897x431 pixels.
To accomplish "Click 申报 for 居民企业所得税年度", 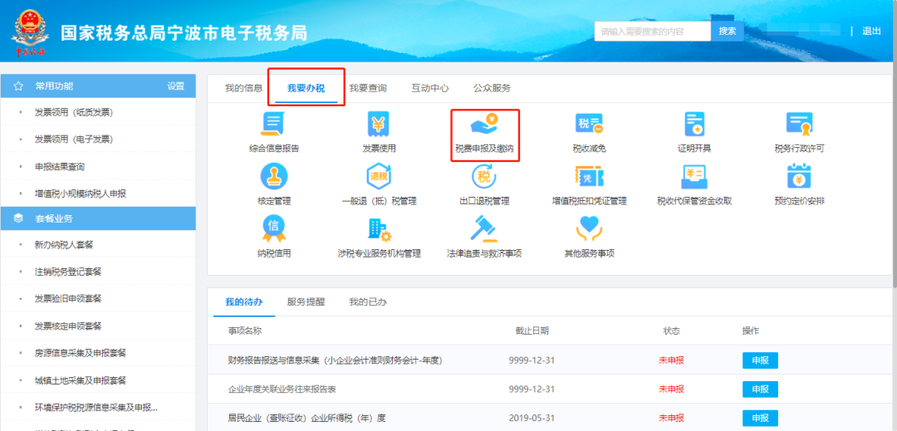I will click(760, 418).
